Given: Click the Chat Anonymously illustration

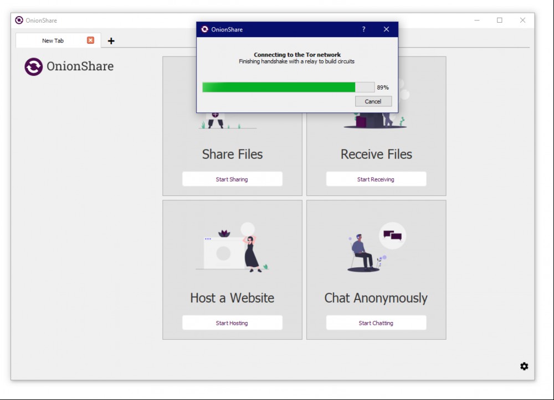Looking at the screenshot, I should (x=376, y=247).
